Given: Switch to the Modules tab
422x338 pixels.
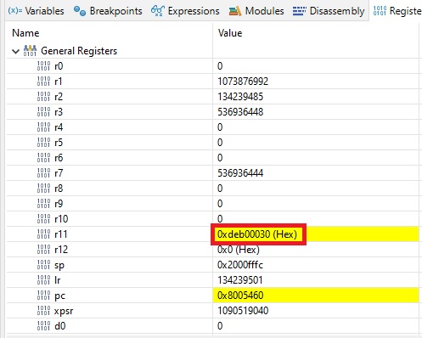Looking at the screenshot, I should tap(256, 11).
